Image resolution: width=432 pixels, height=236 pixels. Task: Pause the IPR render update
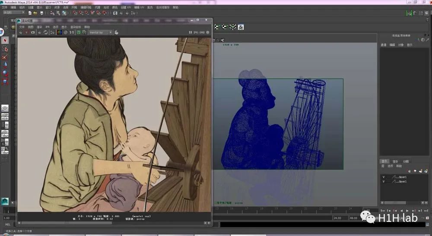coord(191,32)
